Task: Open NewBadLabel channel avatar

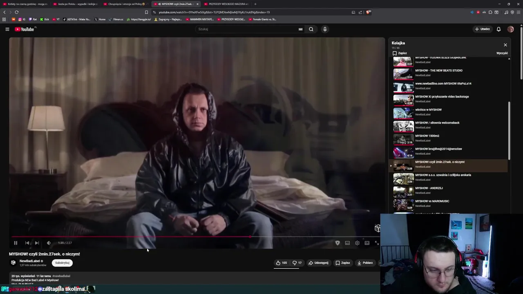Action: coord(13,263)
